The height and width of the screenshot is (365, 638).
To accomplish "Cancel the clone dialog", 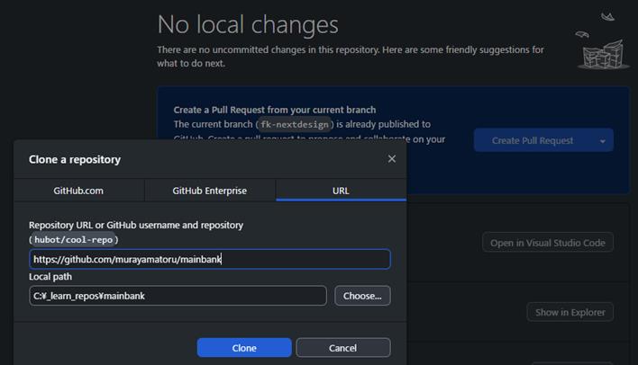I will 343,348.
